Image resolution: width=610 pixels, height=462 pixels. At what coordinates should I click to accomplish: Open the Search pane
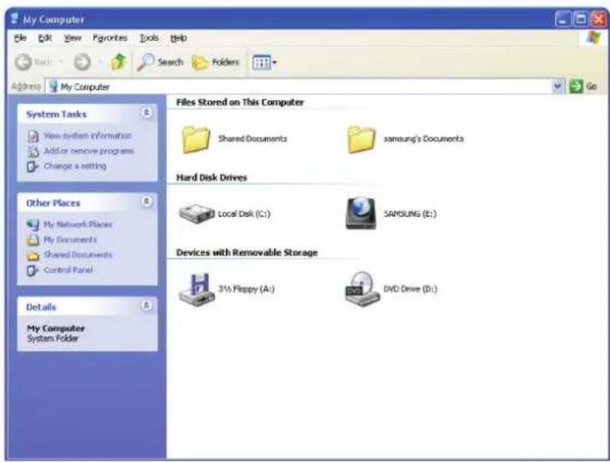(160, 62)
